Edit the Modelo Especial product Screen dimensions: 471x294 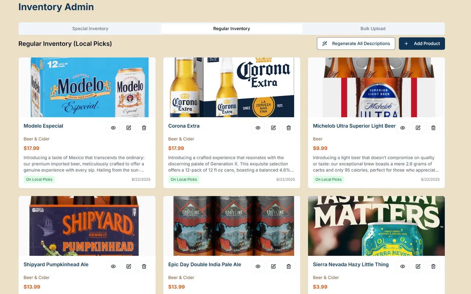128,128
